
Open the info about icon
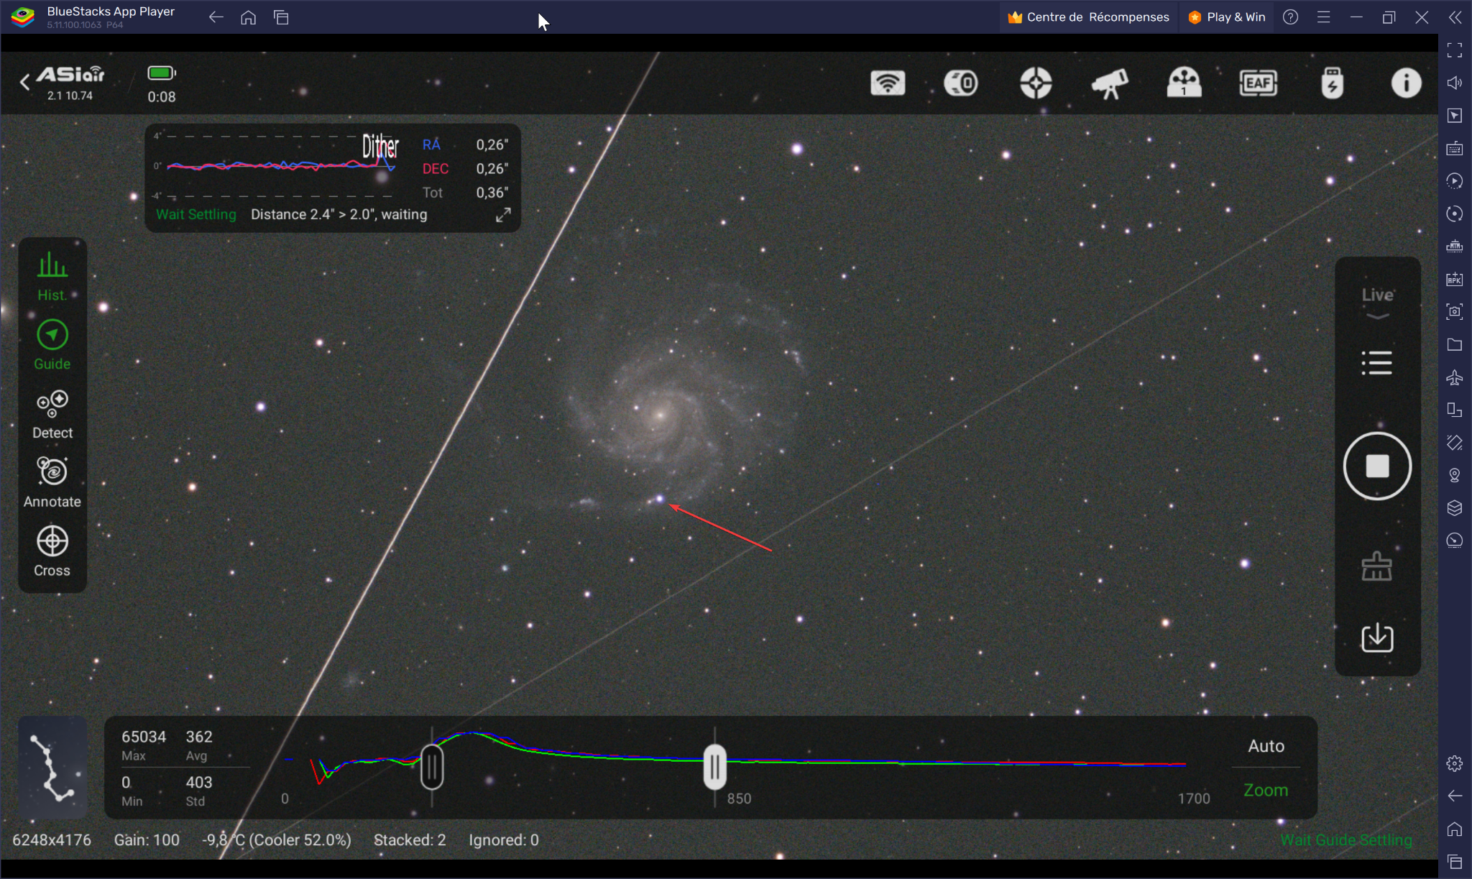click(1406, 83)
